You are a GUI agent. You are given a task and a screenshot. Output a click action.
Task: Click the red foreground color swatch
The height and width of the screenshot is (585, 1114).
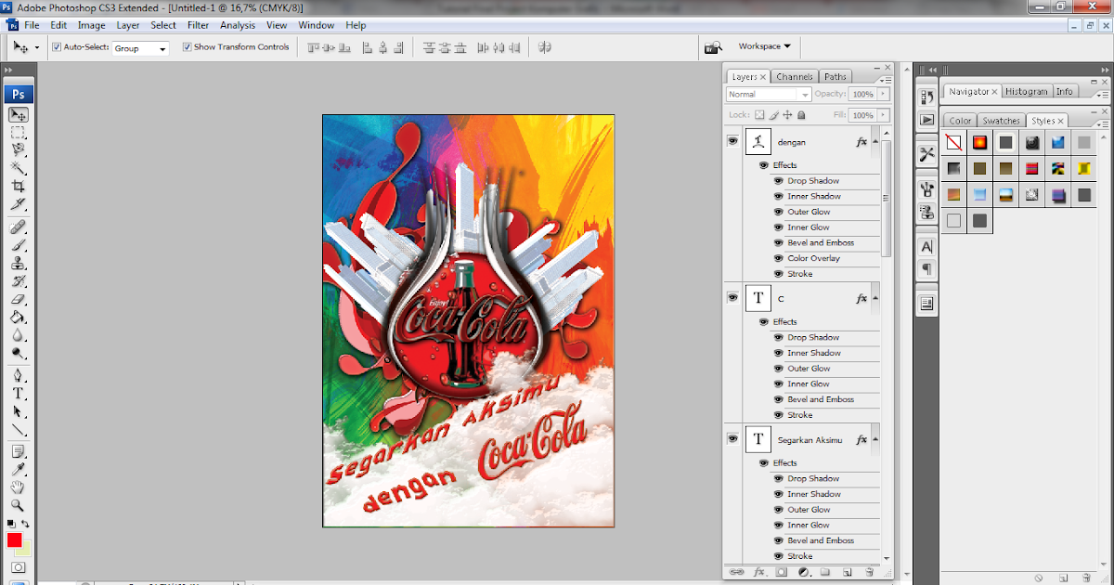[x=14, y=540]
